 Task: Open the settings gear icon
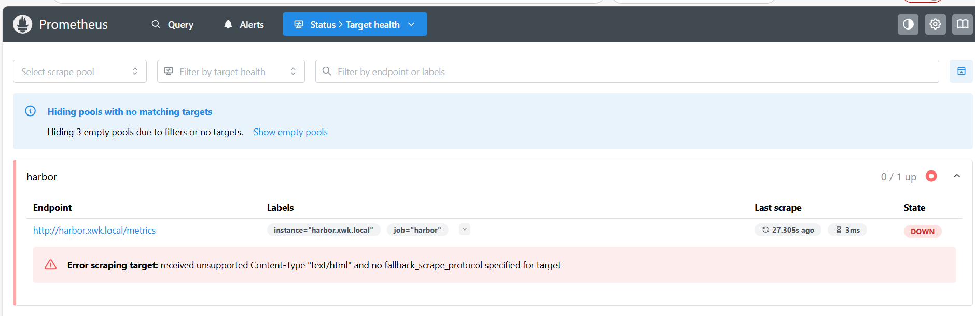935,24
